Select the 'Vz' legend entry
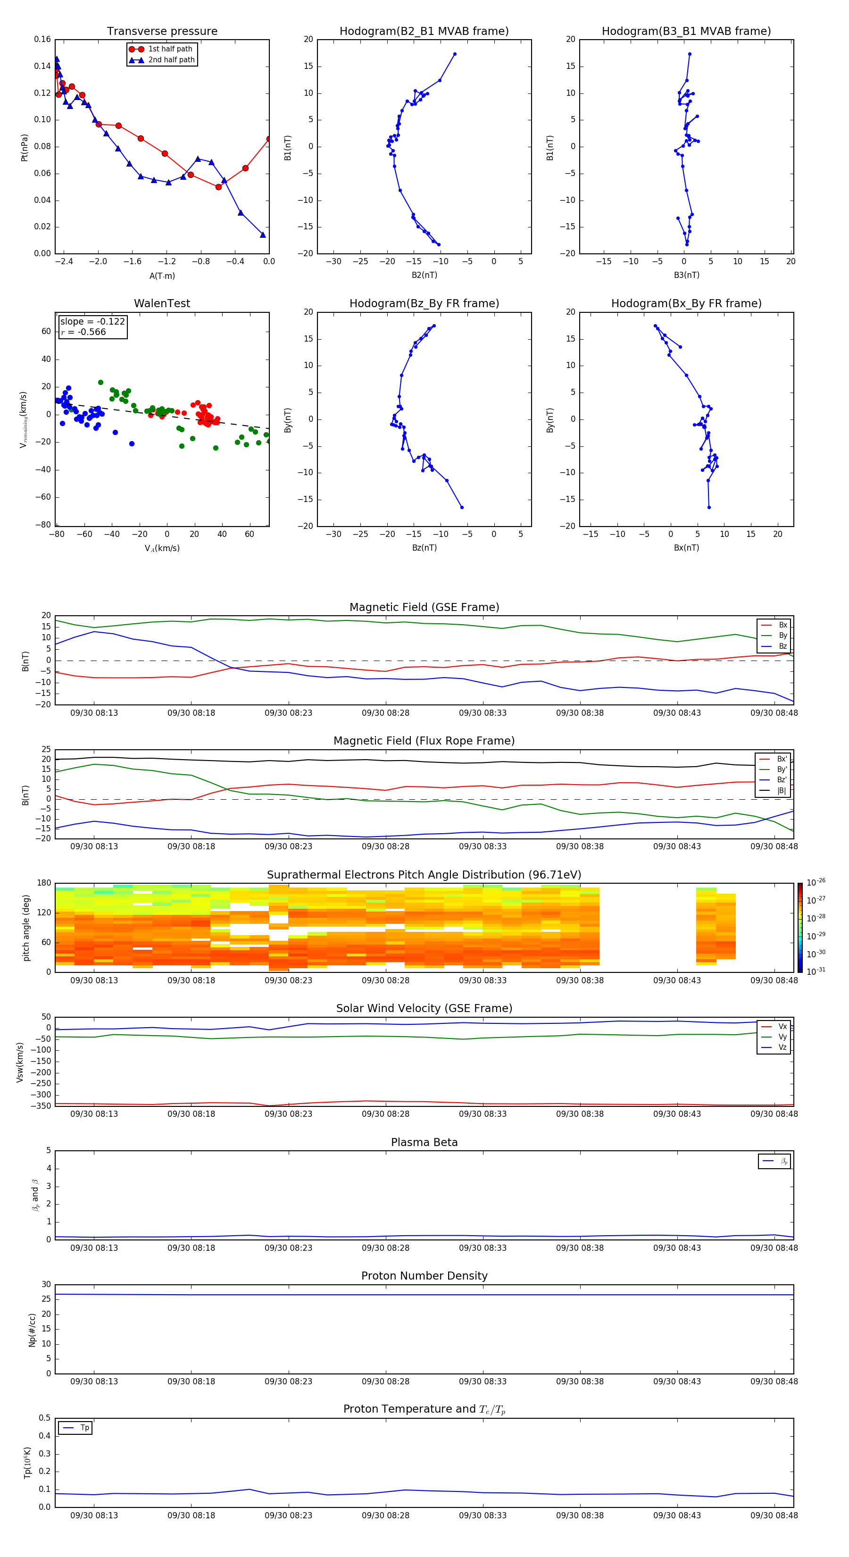 (774, 1047)
